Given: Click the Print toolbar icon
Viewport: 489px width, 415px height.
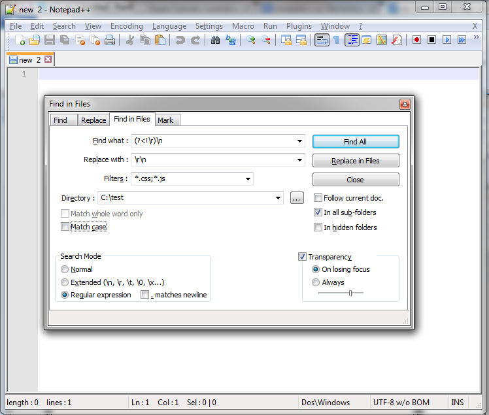Looking at the screenshot, I should coord(110,40).
